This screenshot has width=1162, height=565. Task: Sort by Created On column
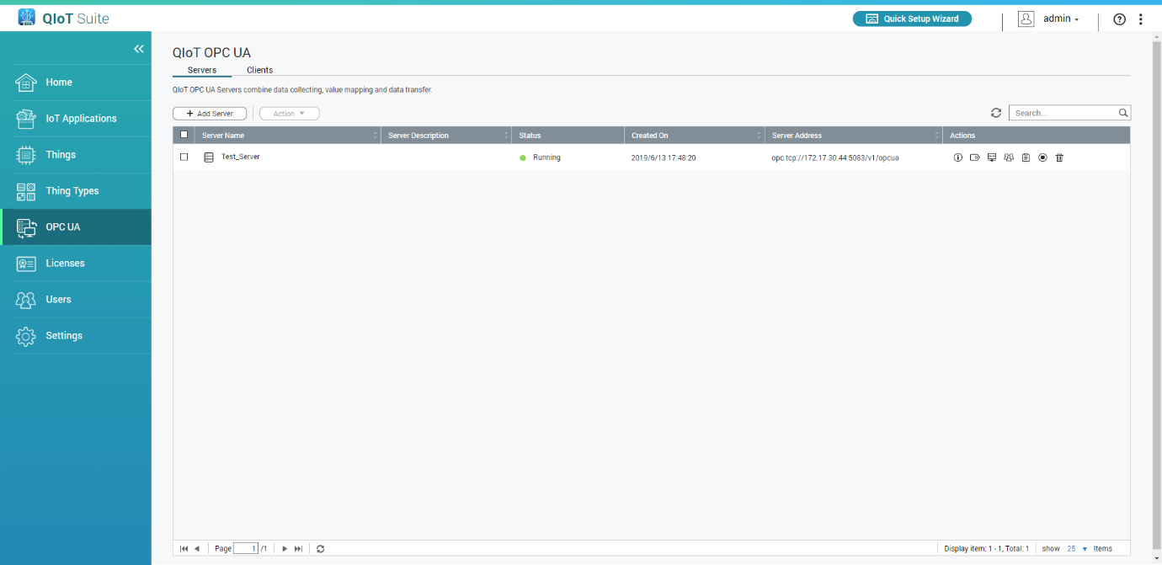click(695, 136)
